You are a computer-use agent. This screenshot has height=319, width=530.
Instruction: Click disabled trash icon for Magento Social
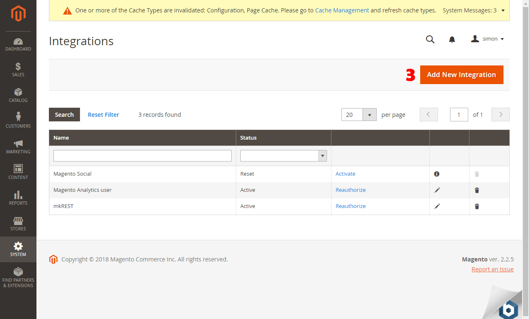477,174
